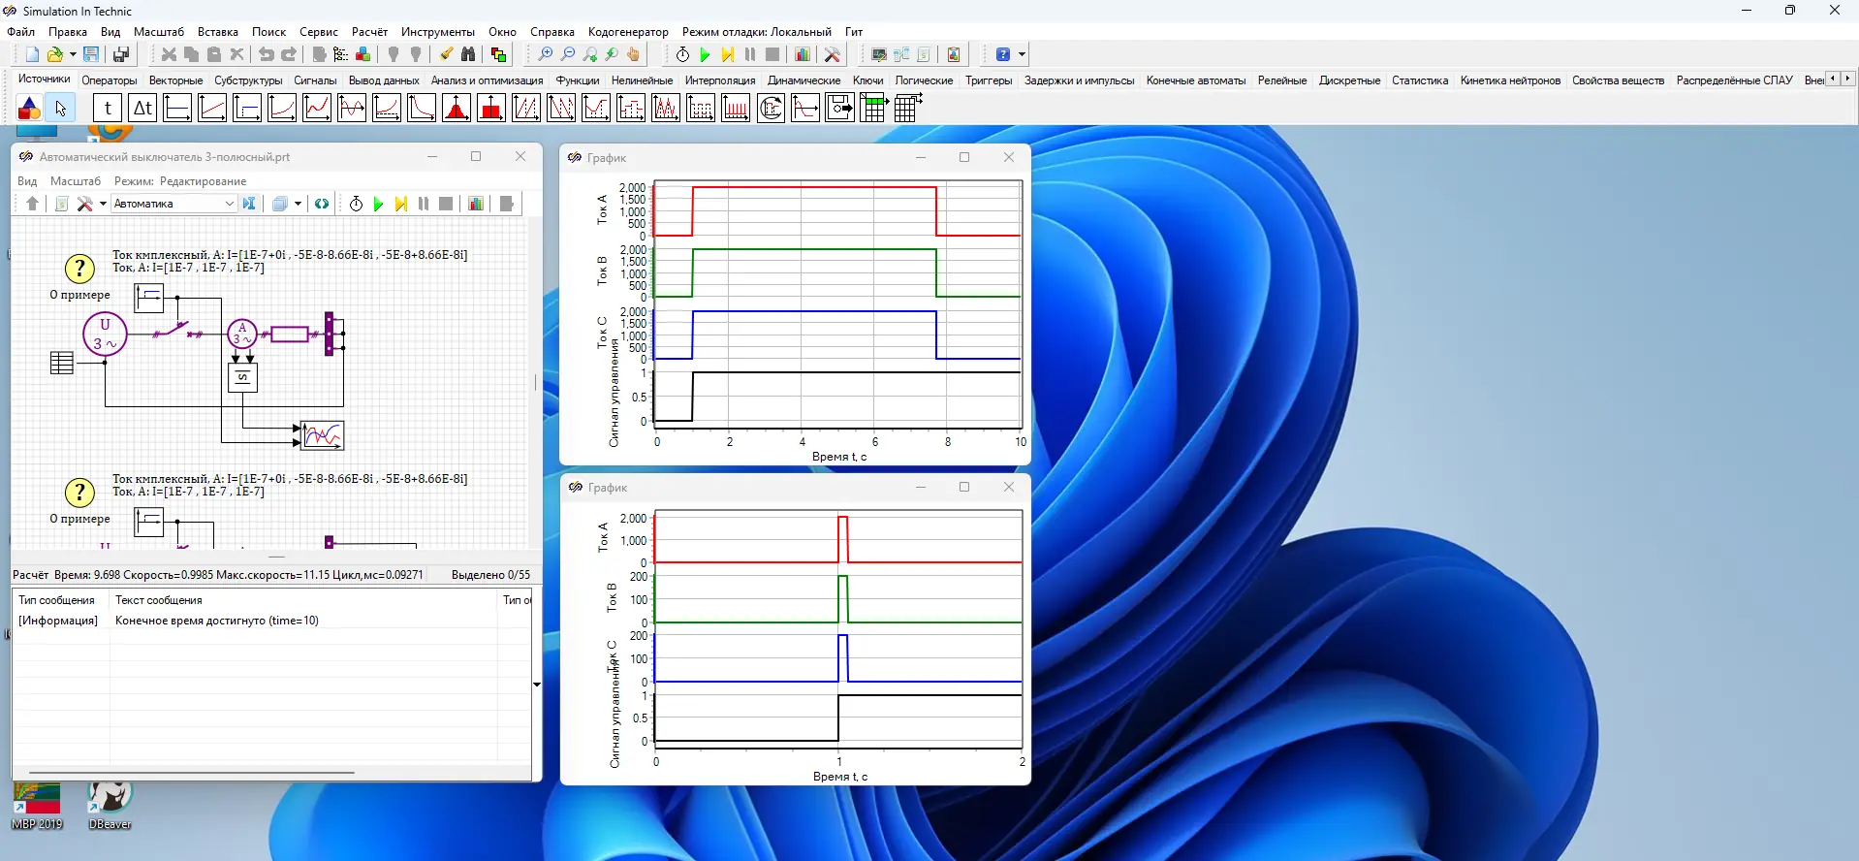This screenshot has height=861, width=1859.
Task: Click the Масштаб menu in project window
Action: [x=76, y=181]
